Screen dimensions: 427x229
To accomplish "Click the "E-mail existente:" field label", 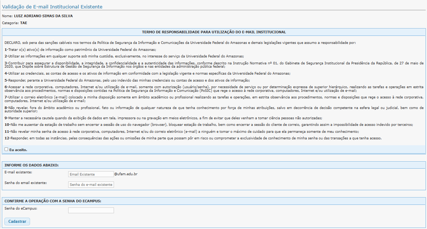I will coord(18,172).
